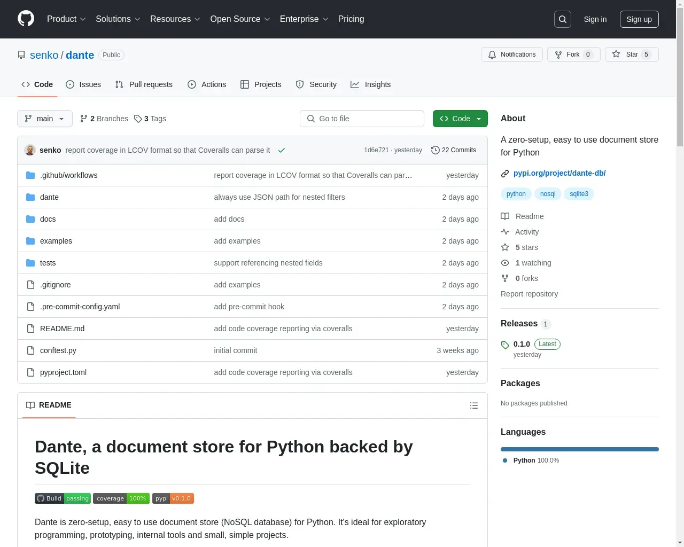The width and height of the screenshot is (684, 547).
Task: Open the README outline list icon
Action: (473, 405)
